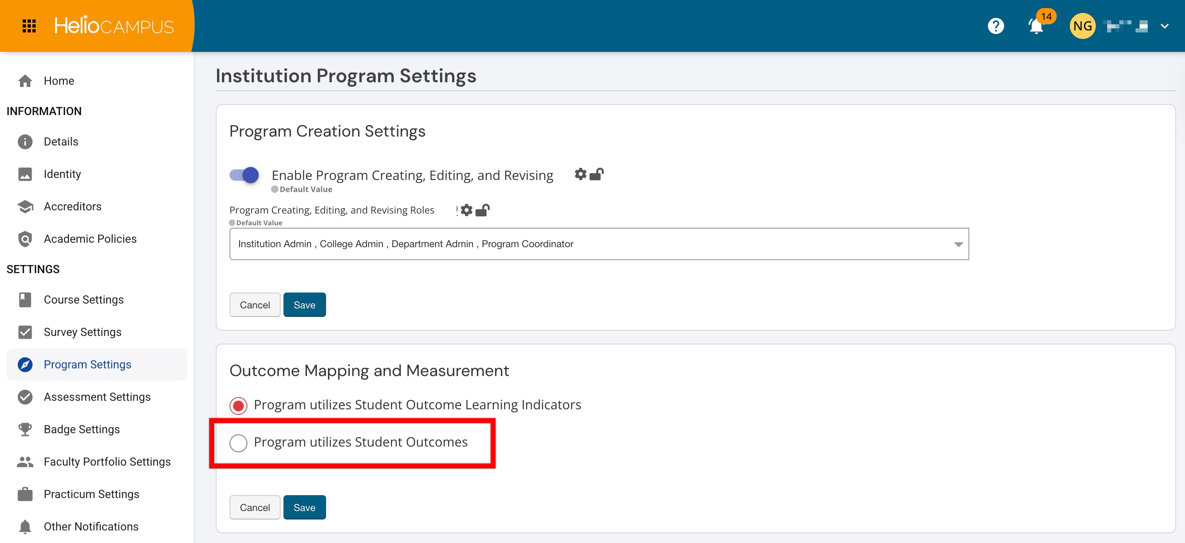Save Outcome Mapping and Measurement settings

point(304,508)
